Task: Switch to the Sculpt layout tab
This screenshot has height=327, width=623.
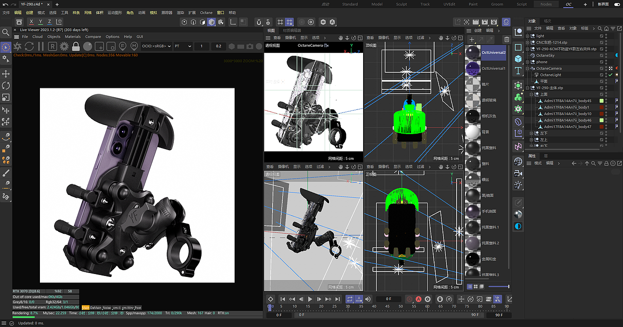Action: (x=401, y=4)
